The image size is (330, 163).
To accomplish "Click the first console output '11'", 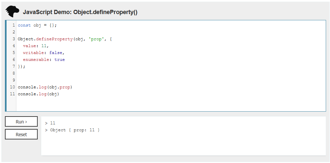I will 53,123.
